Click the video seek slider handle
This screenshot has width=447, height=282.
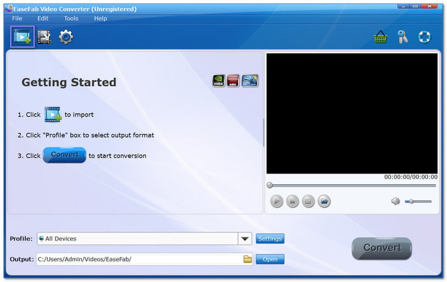click(x=269, y=186)
